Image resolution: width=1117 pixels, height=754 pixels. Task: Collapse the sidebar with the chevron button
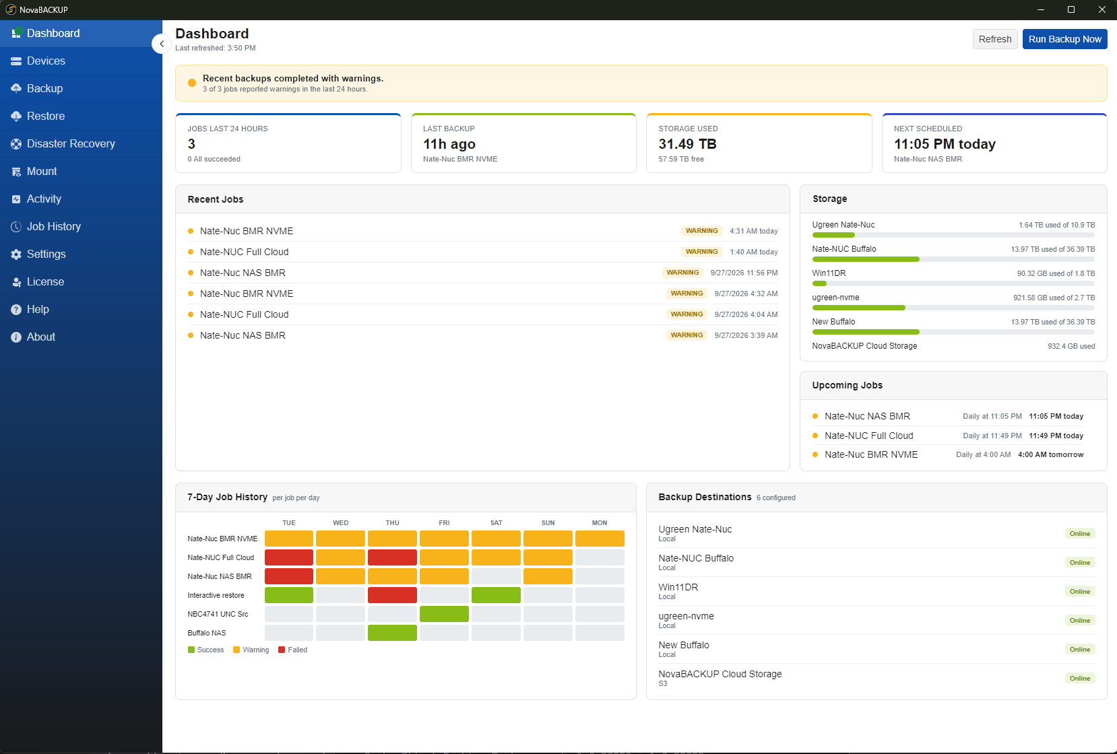162,44
